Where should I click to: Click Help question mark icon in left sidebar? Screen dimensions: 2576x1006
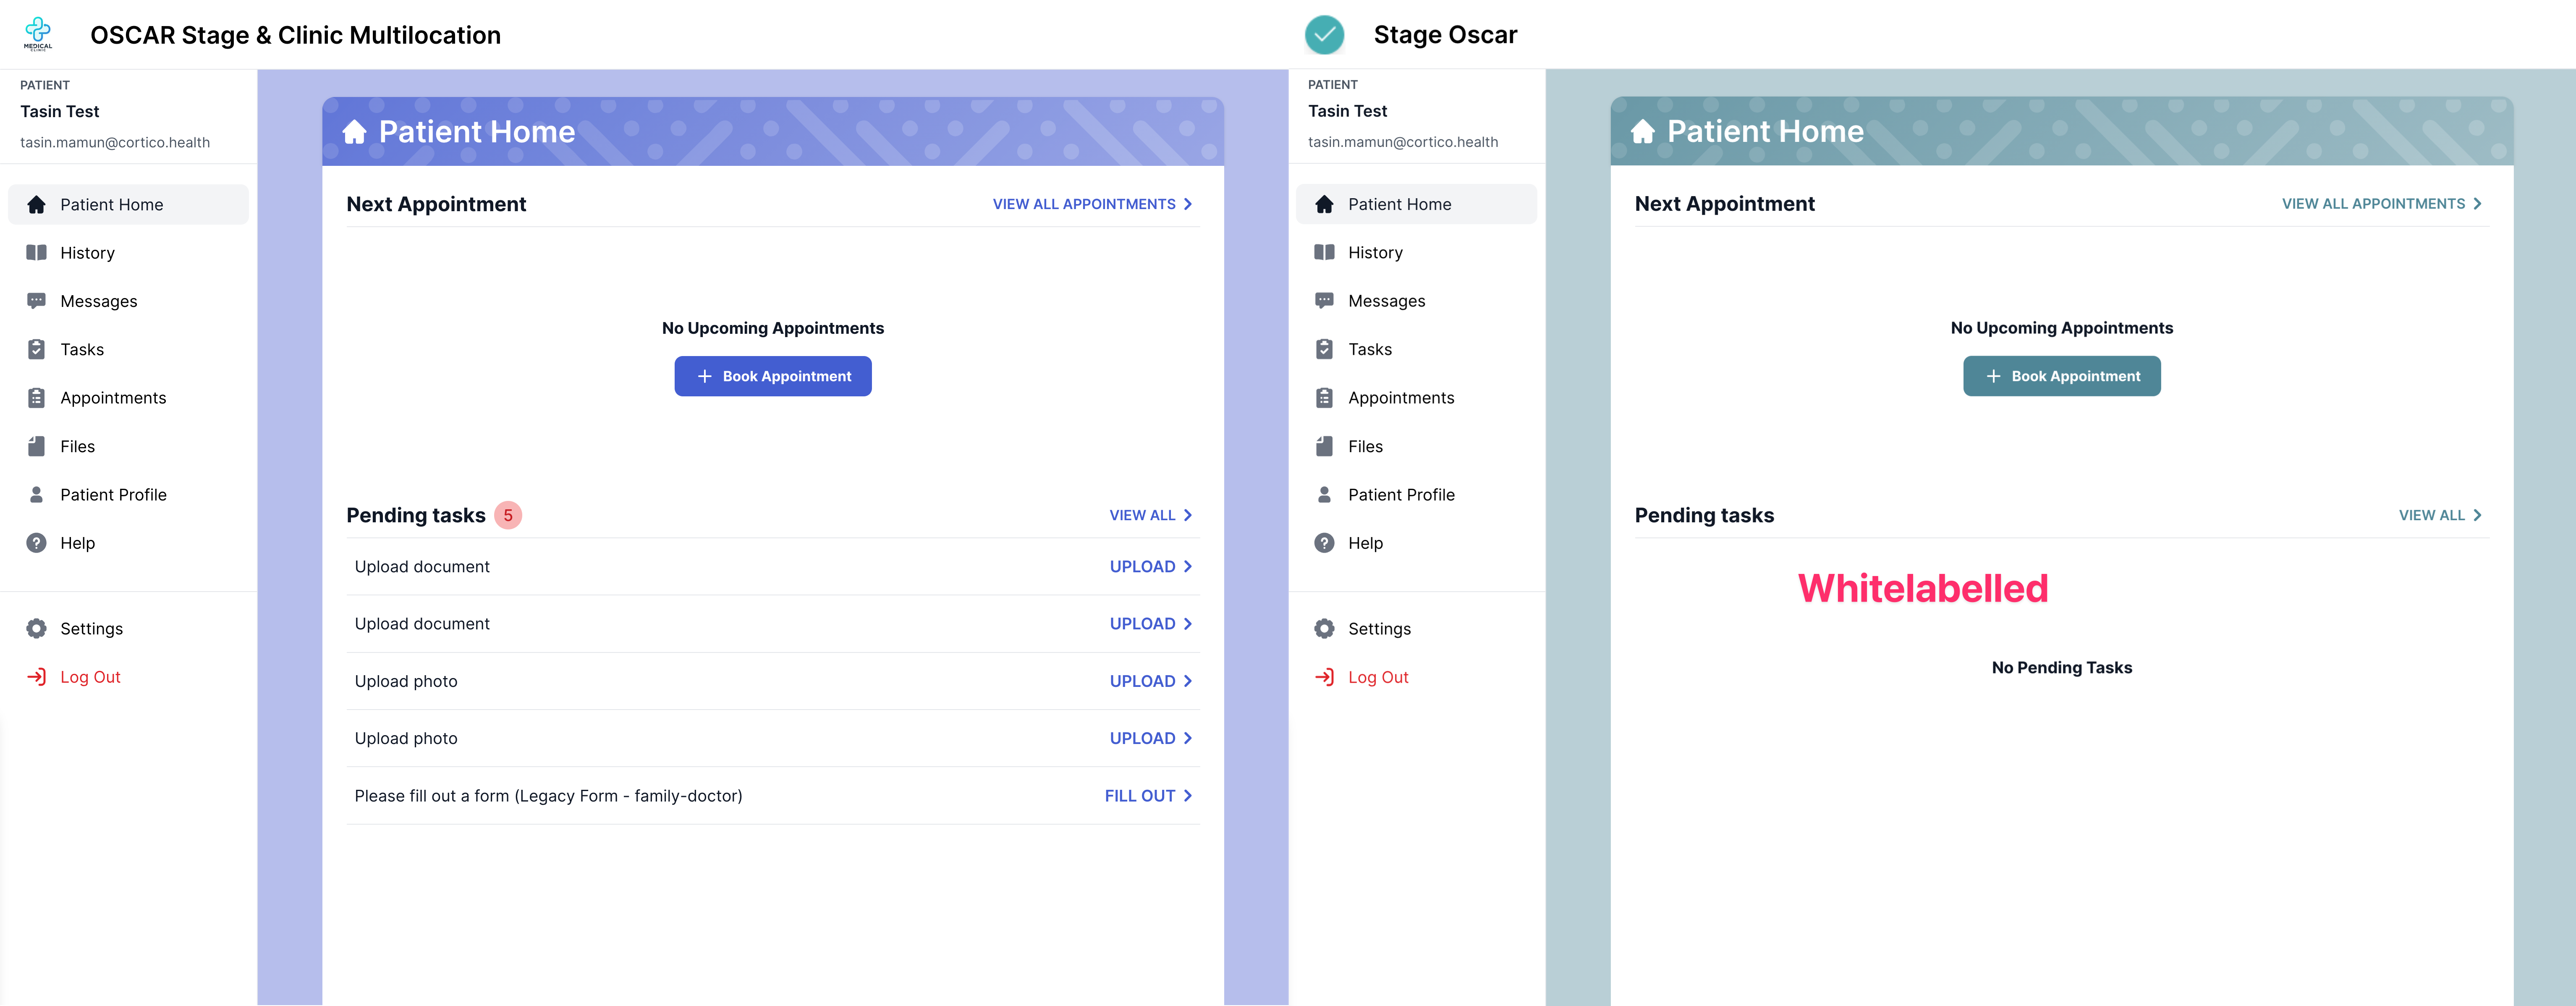click(36, 543)
